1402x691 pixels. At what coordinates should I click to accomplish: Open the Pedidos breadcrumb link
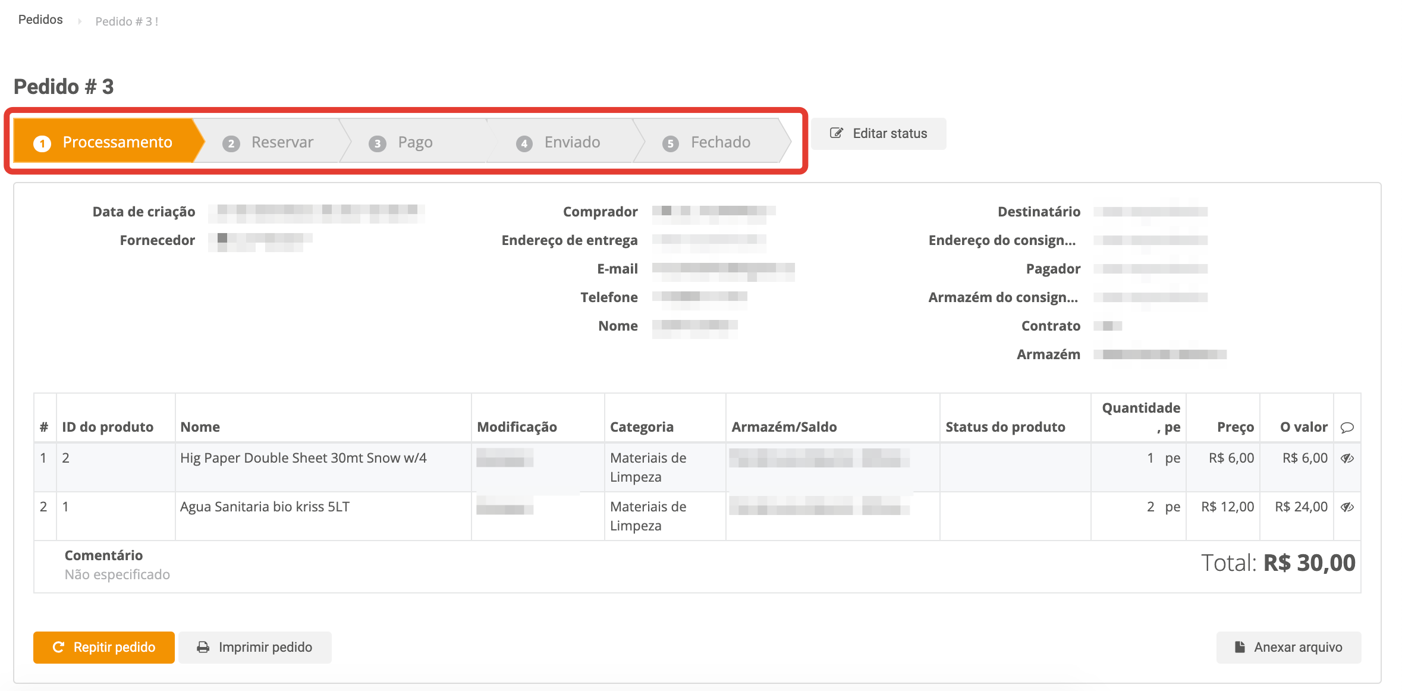[x=40, y=20]
